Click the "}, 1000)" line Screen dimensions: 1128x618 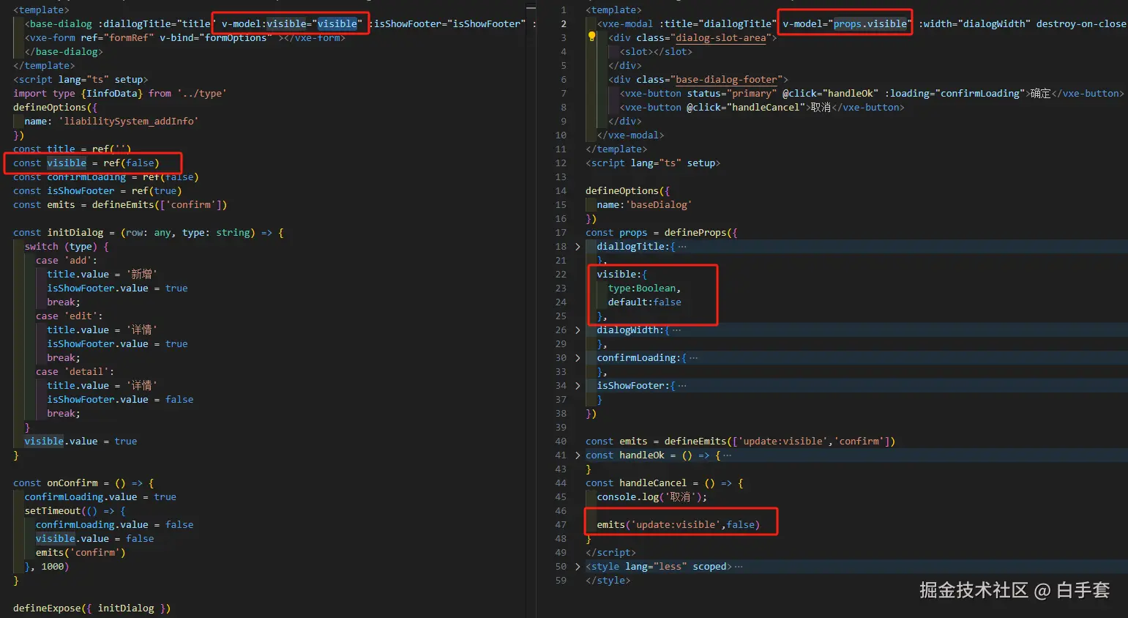pyautogui.click(x=47, y=567)
